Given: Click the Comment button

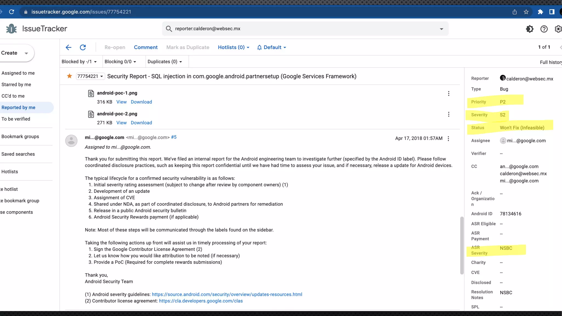Looking at the screenshot, I should coord(146,47).
